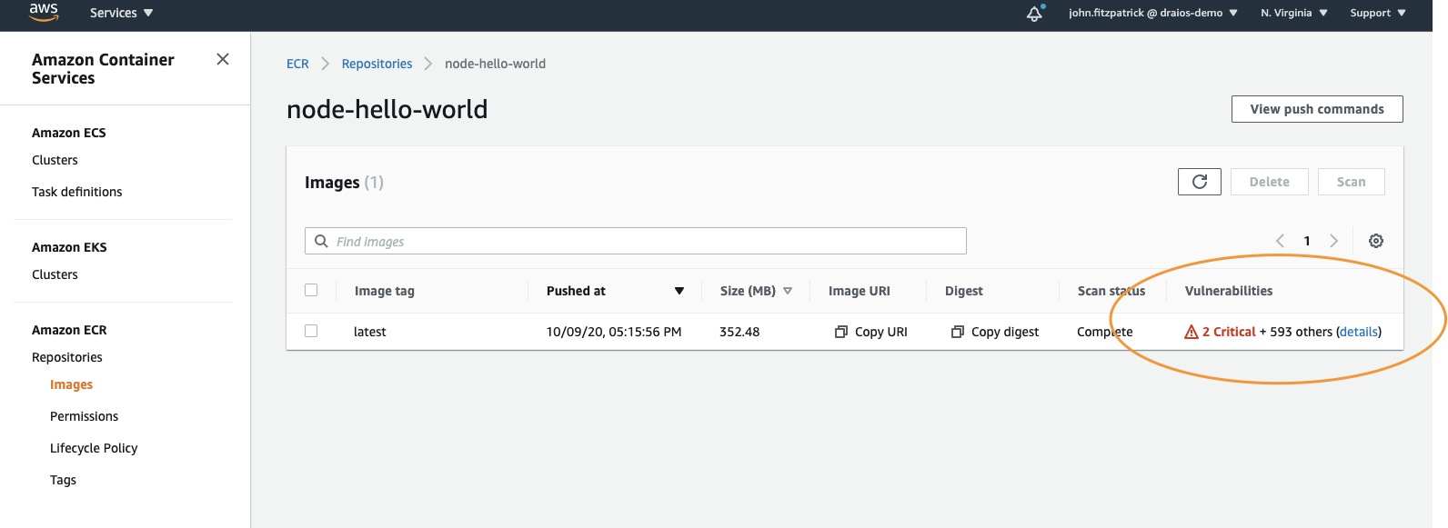Click the pushed timestamp 10/09/20, 05:15:56 PM

pos(614,332)
